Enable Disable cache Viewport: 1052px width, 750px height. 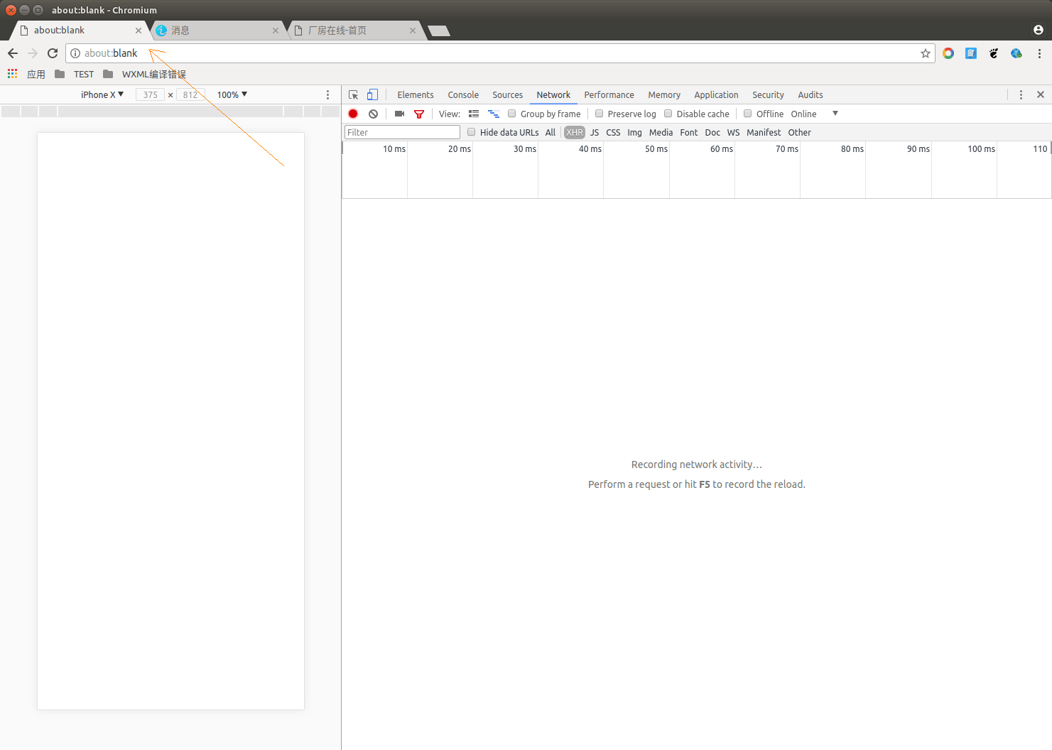668,114
